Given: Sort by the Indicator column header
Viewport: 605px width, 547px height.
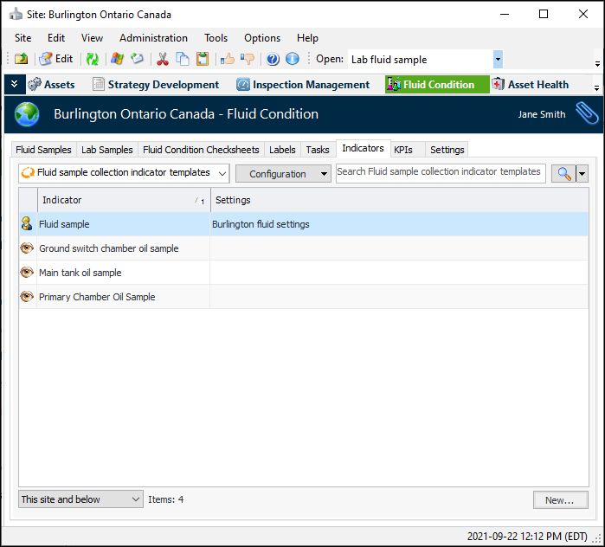Looking at the screenshot, I should point(124,200).
